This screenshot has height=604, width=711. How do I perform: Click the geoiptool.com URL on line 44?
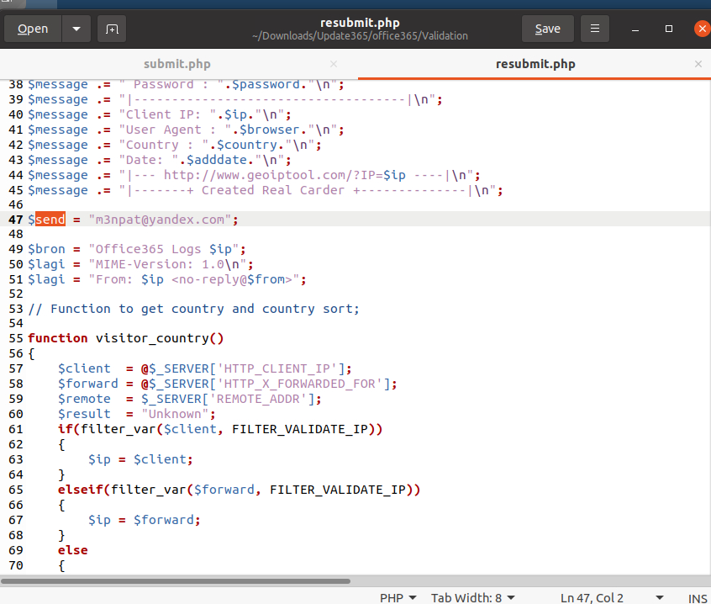pyautogui.click(x=284, y=175)
